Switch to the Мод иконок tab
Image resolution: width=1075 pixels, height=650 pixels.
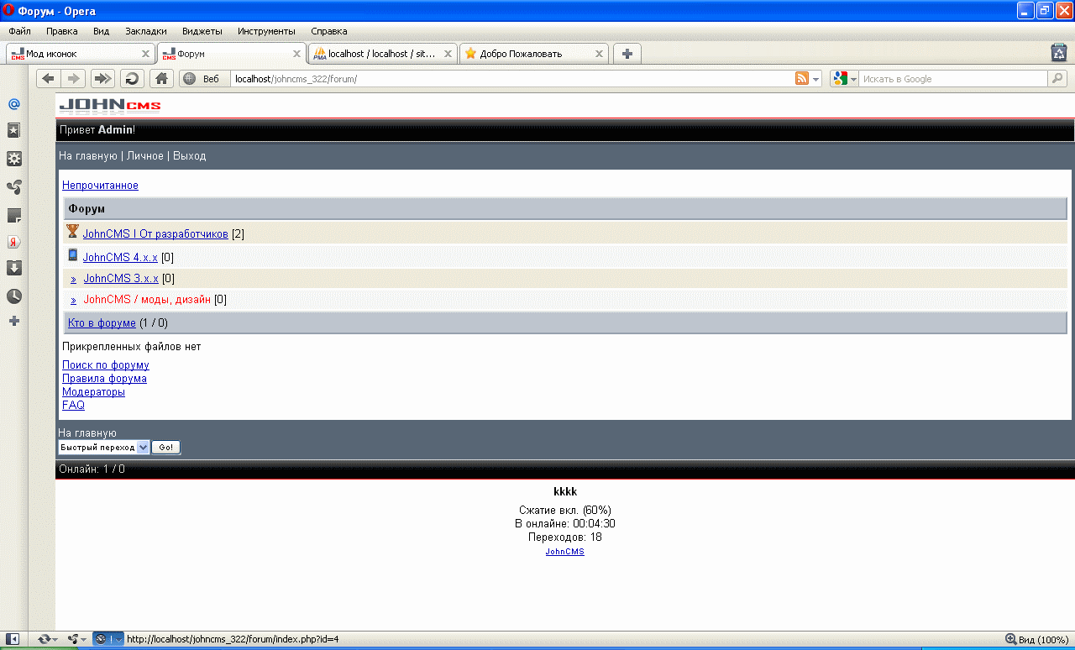click(81, 54)
